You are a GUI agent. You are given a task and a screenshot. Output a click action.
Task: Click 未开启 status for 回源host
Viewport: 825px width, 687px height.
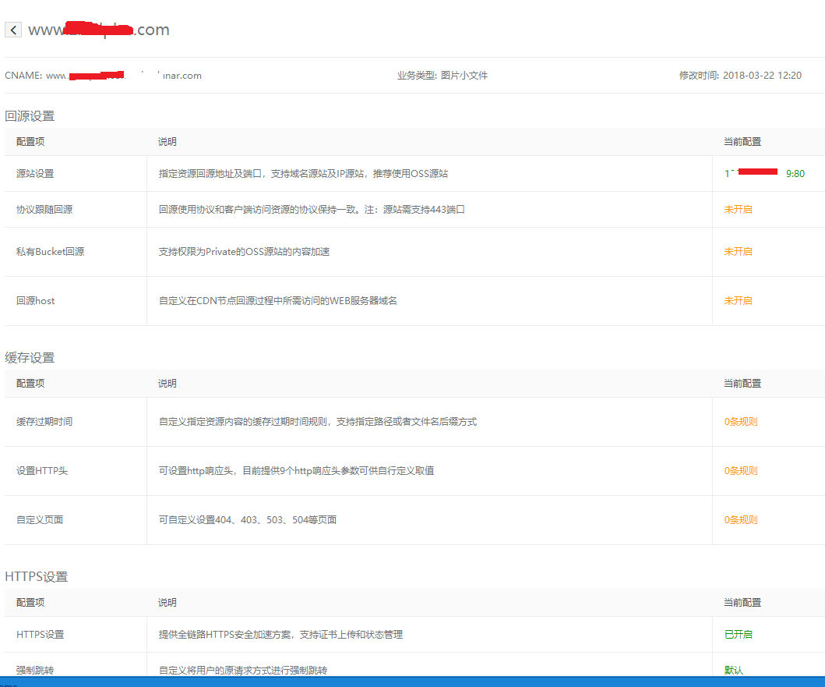pyautogui.click(x=738, y=301)
